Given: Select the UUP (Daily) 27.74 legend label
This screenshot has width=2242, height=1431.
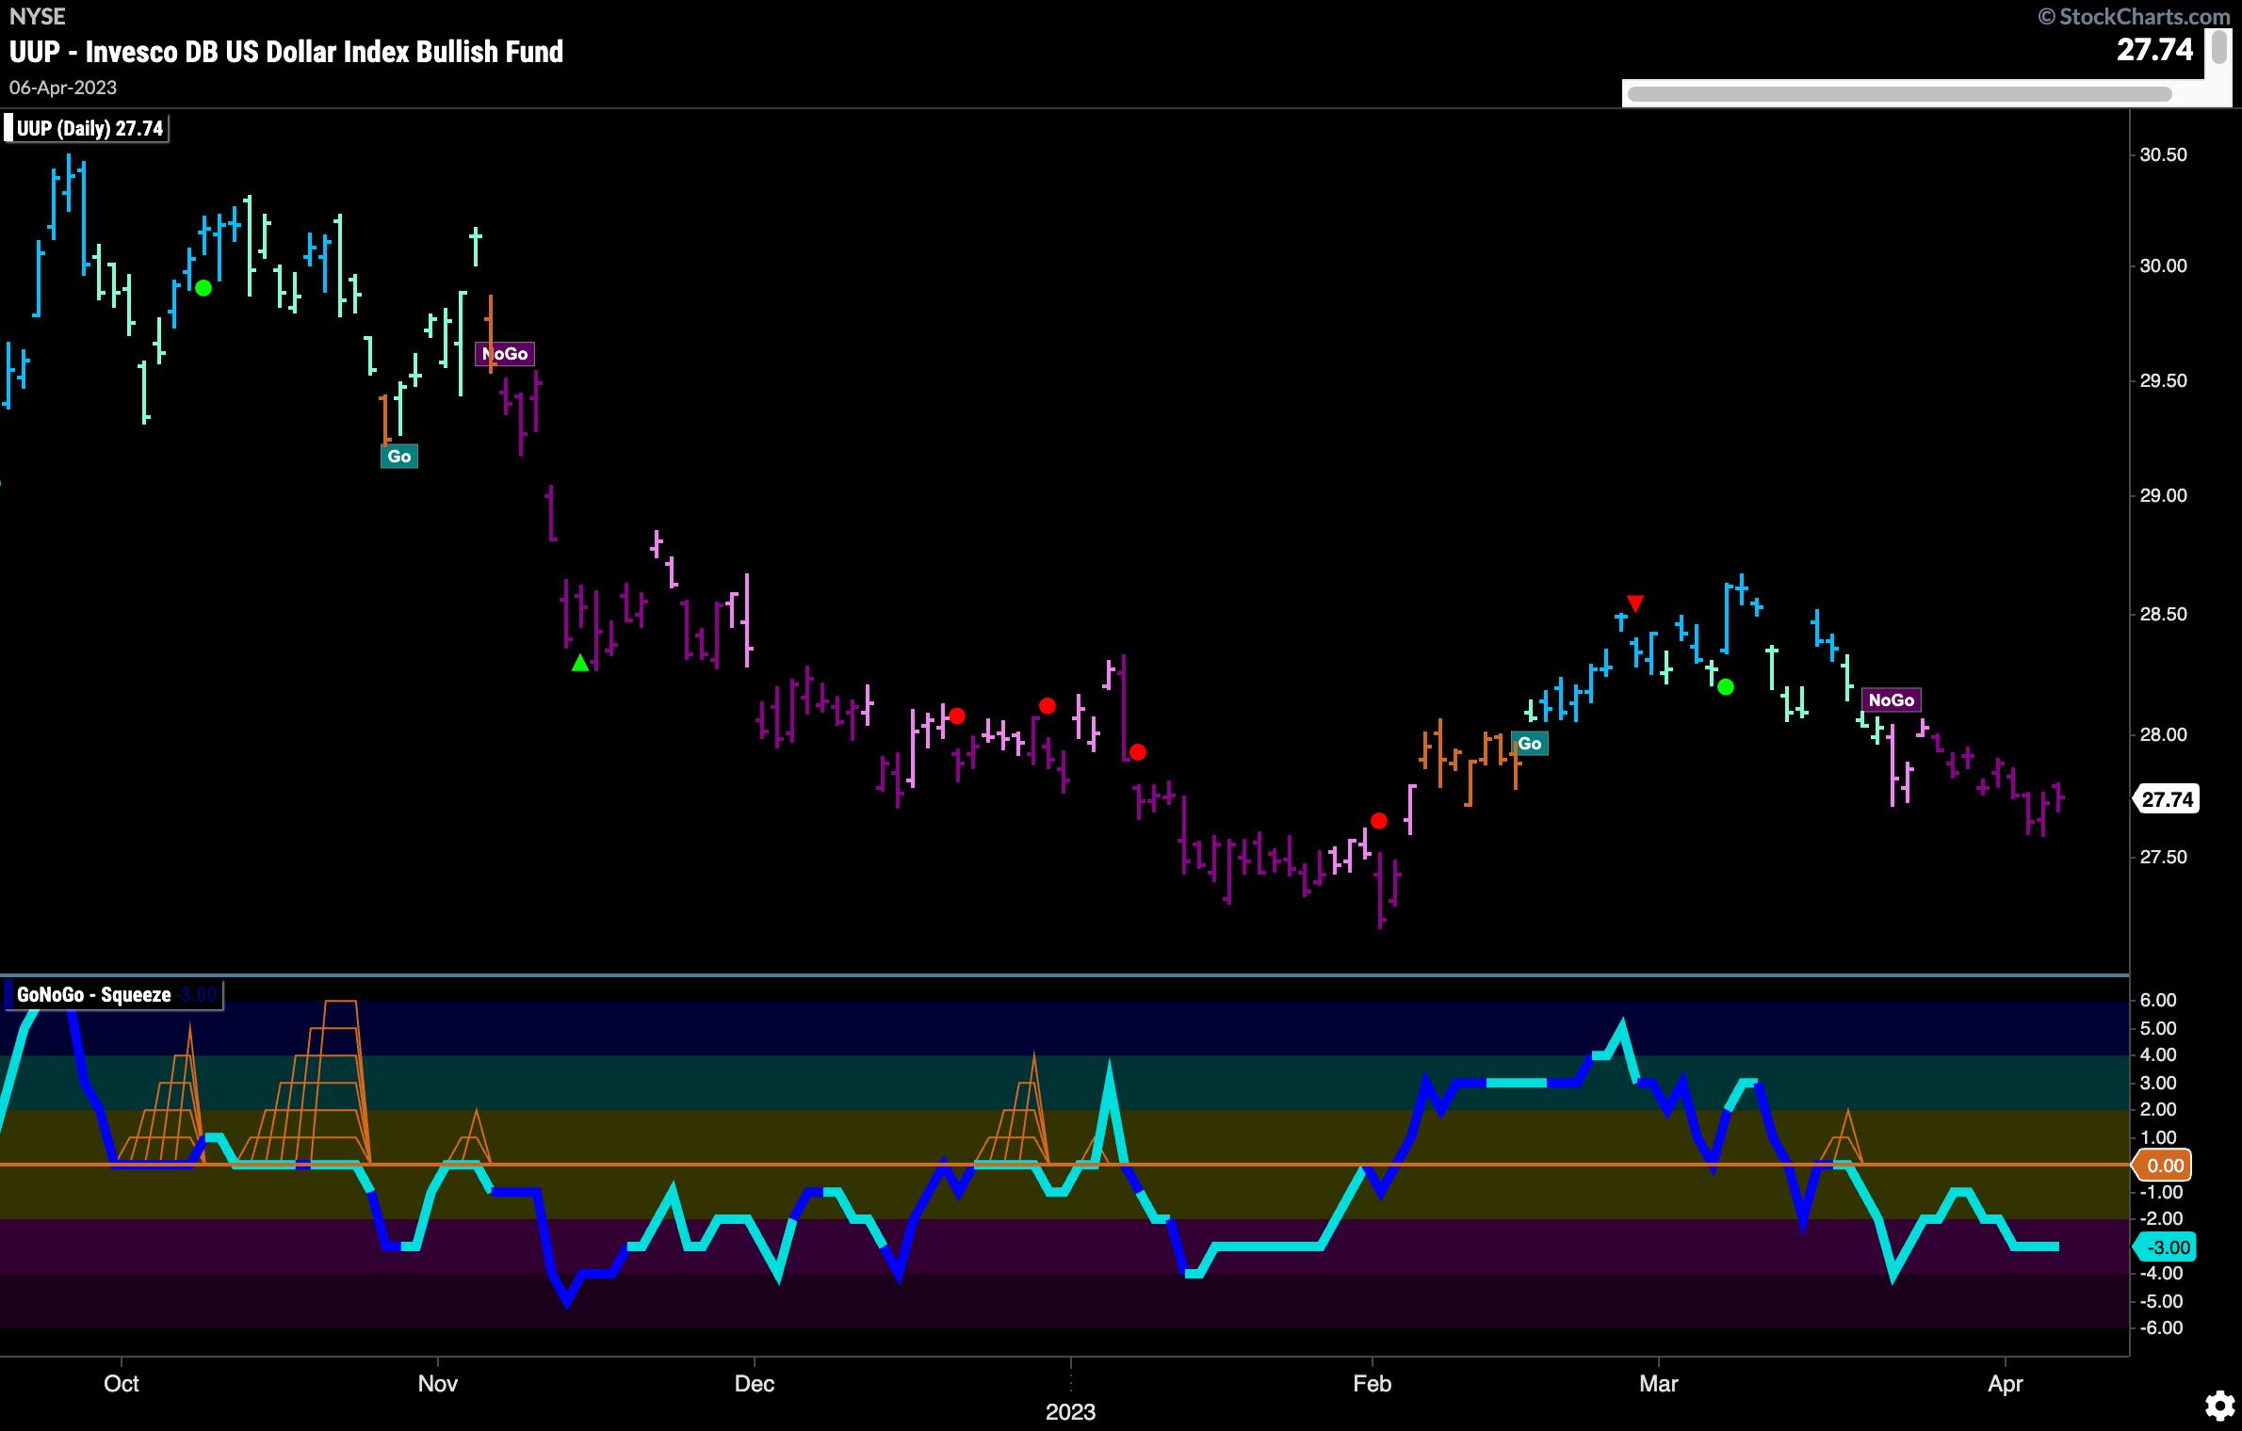Looking at the screenshot, I should (x=89, y=129).
